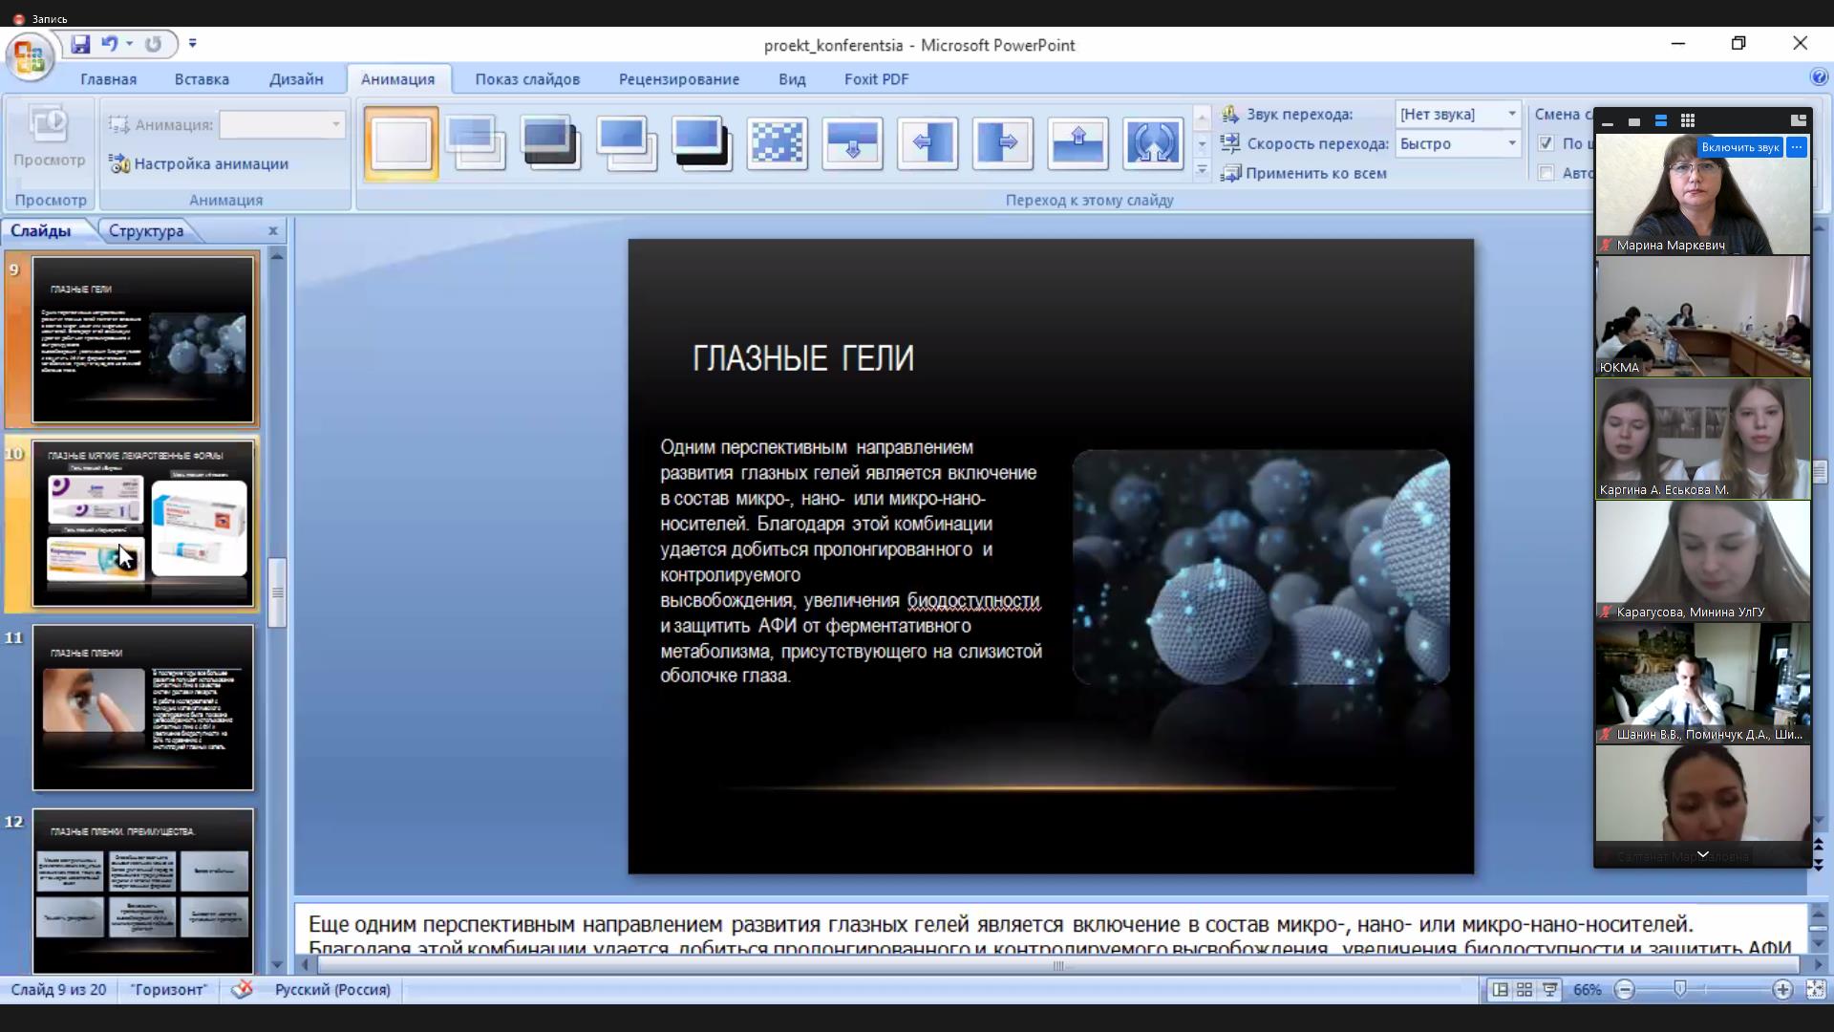This screenshot has width=1834, height=1032.
Task: Toggle the 'Автоматически' advance checkbox
Action: (1546, 173)
